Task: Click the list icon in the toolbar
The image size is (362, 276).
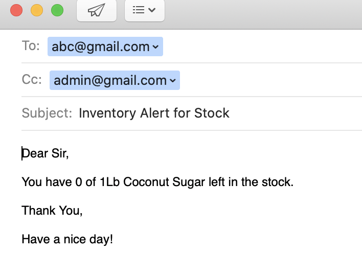Action: click(x=139, y=10)
